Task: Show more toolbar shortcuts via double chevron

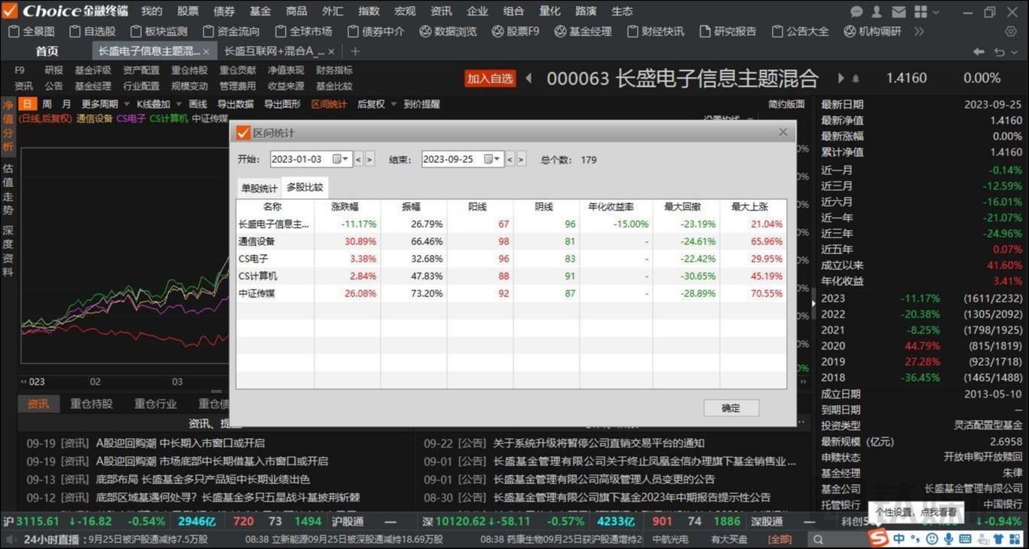Action: click(x=919, y=31)
